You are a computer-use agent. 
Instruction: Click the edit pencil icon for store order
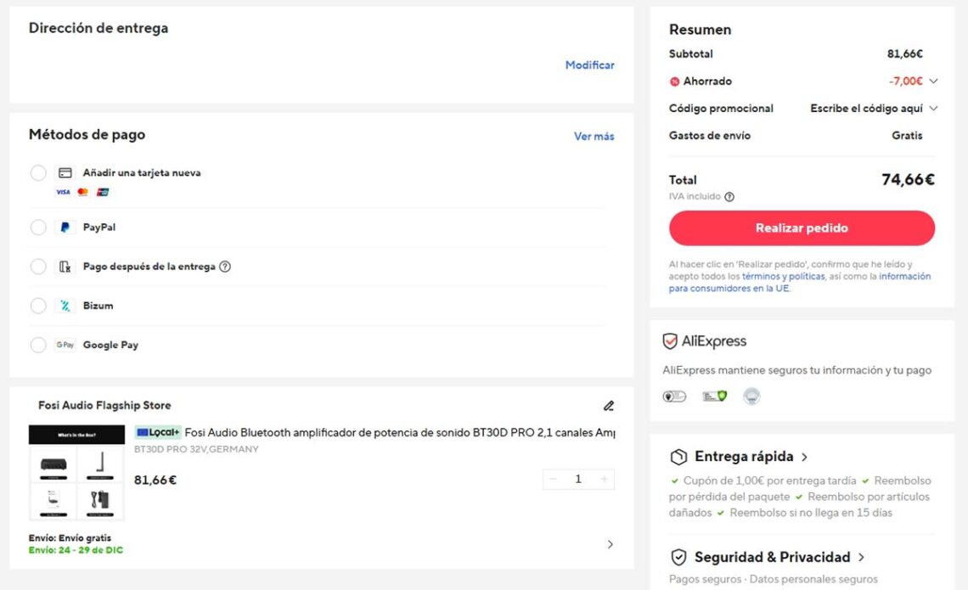tap(608, 406)
